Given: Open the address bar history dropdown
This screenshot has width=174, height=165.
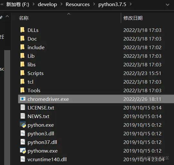Looking at the screenshot, I should (168, 5).
